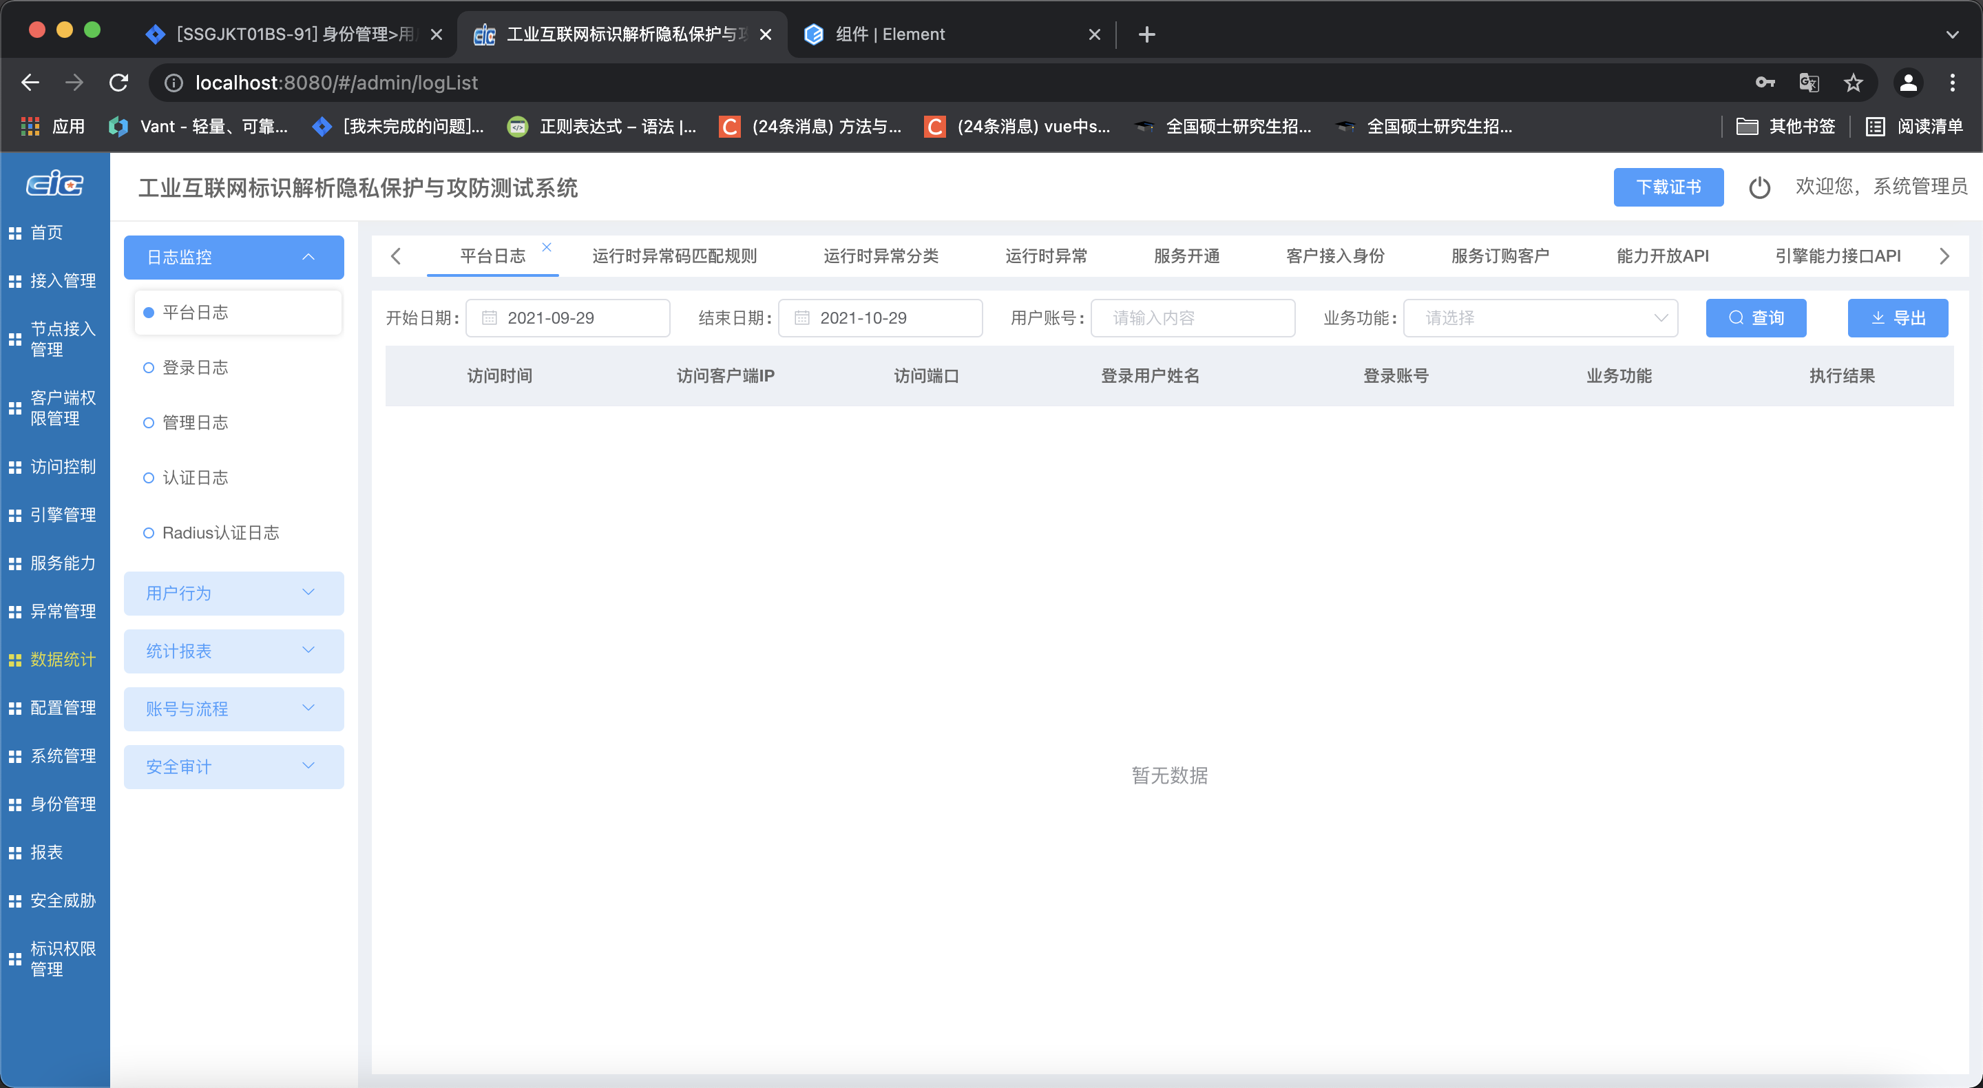This screenshot has width=1983, height=1088.
Task: Open a new browser tab with plus
Action: point(1146,34)
